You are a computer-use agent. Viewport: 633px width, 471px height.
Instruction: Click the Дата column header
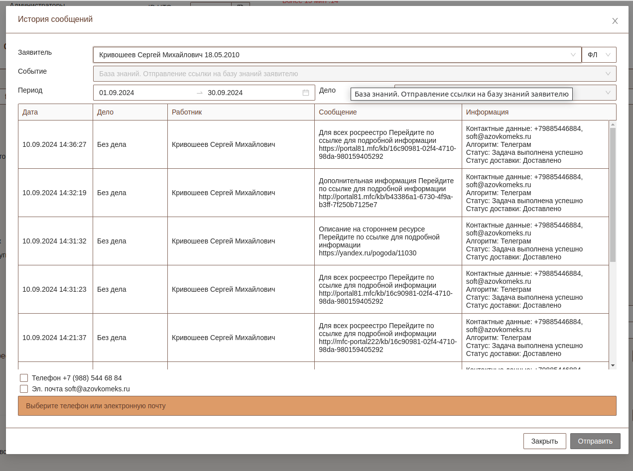point(30,112)
